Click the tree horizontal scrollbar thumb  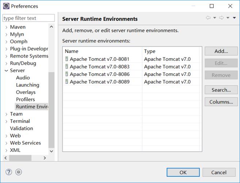[x=20, y=158]
